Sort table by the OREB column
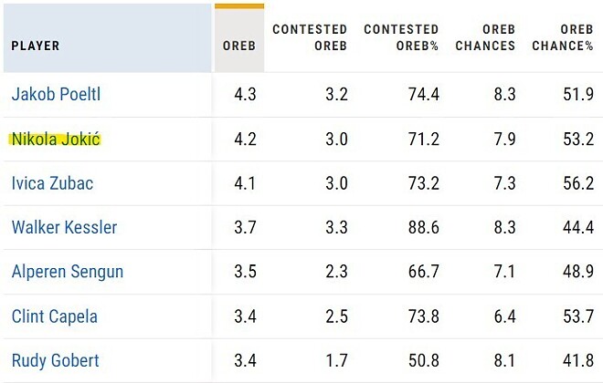Viewport: 603px width, 383px height. (239, 46)
